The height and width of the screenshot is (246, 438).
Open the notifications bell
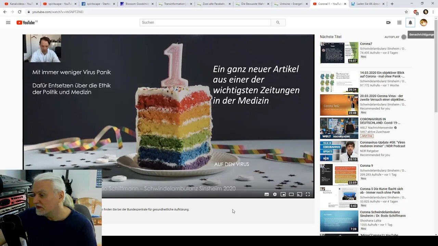[x=410, y=23]
